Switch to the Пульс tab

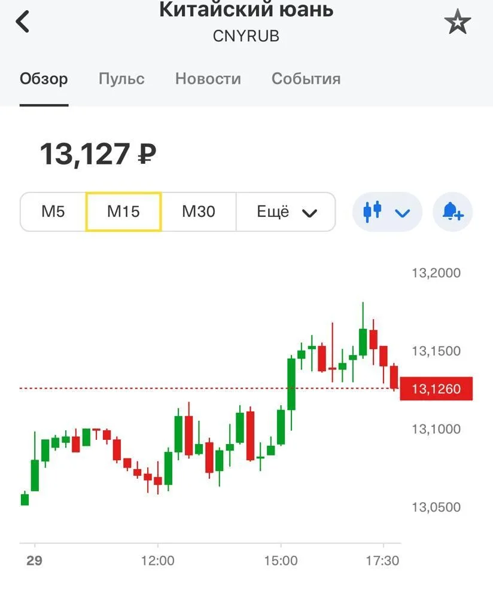point(121,79)
